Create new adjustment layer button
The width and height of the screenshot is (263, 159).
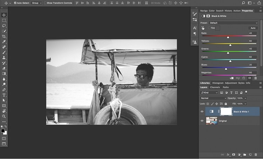239,155
